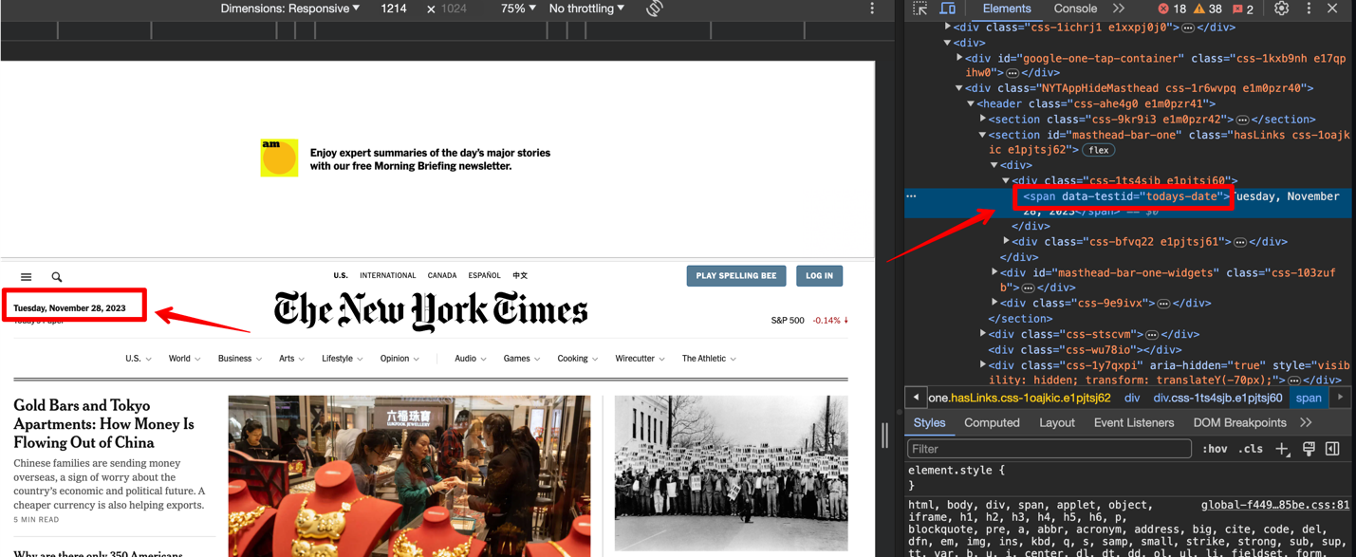Click the new style rule plus icon
Viewport: 1356px width, 557px height.
1282,449
